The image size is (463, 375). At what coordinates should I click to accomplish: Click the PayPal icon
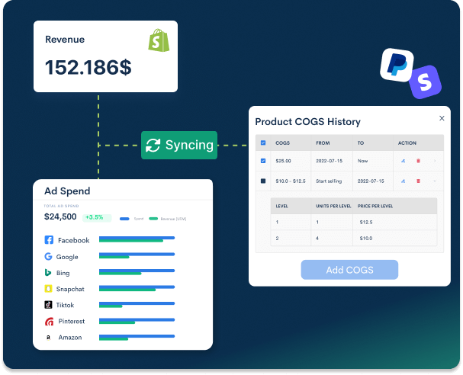(x=396, y=66)
